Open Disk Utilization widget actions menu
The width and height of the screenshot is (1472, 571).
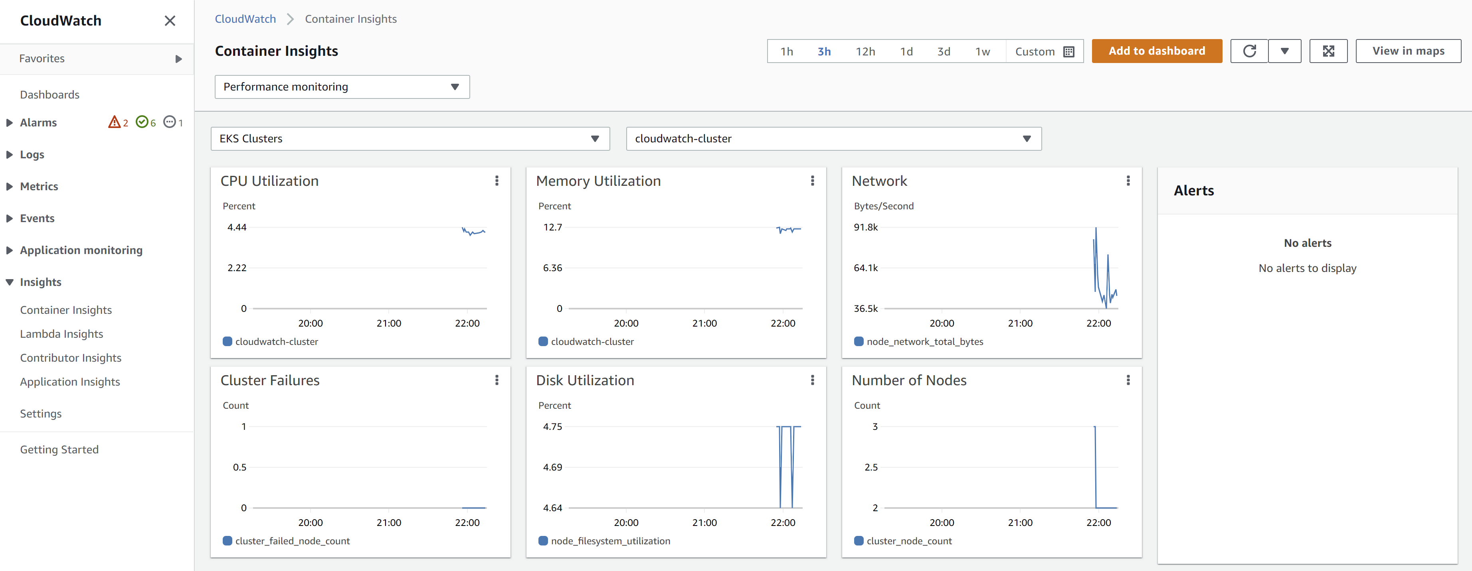point(812,380)
